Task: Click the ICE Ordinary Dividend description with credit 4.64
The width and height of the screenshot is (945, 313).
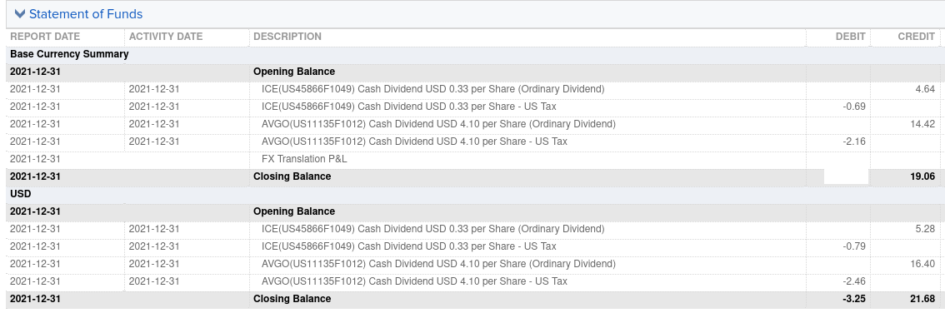Action: coord(432,89)
